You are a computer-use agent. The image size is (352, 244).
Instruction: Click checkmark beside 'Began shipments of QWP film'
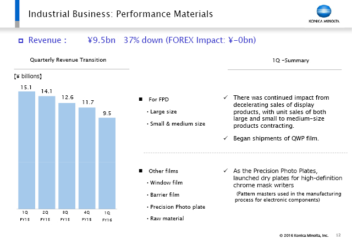226,138
